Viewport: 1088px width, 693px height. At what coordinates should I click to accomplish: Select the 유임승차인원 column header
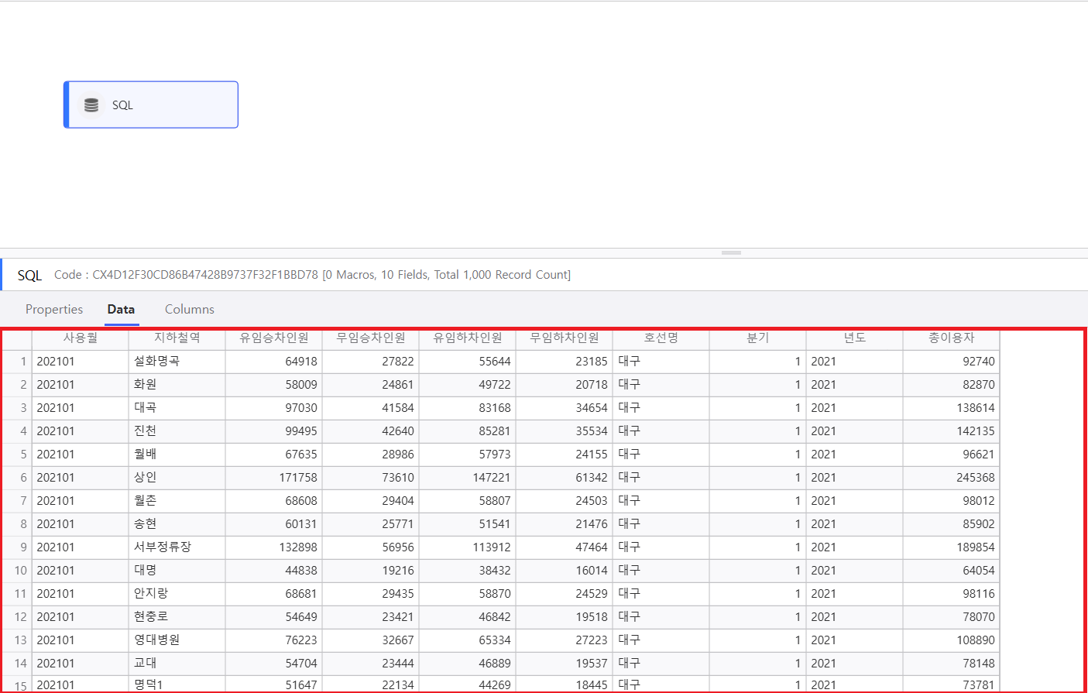[274, 338]
